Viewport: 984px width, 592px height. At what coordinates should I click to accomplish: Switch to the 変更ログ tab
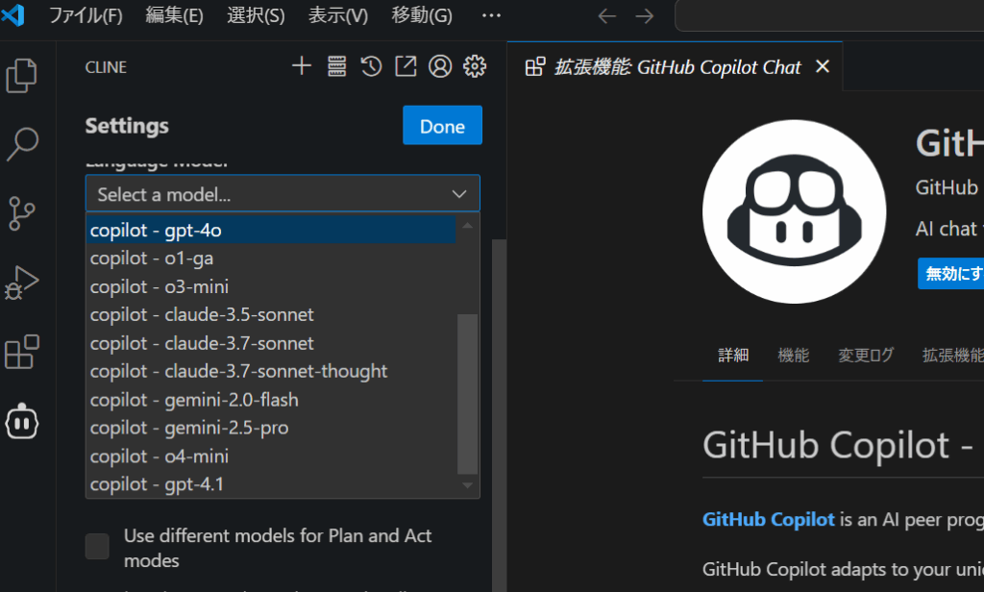pyautogui.click(x=866, y=356)
